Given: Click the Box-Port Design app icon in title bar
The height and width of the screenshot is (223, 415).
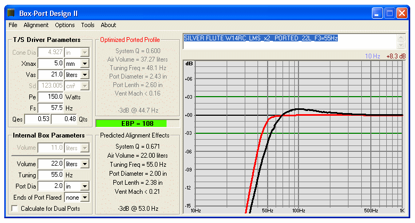Looking at the screenshot, I should point(11,13).
